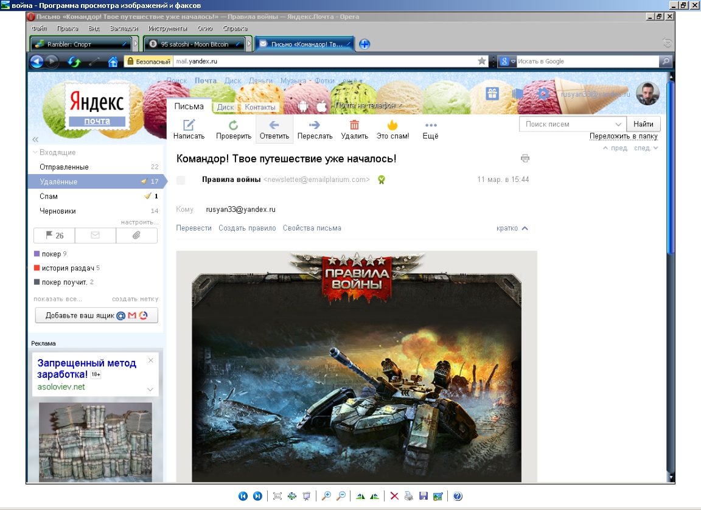Click the Apple mail app icon
Viewport: 701px width, 510px height.
tap(321, 107)
